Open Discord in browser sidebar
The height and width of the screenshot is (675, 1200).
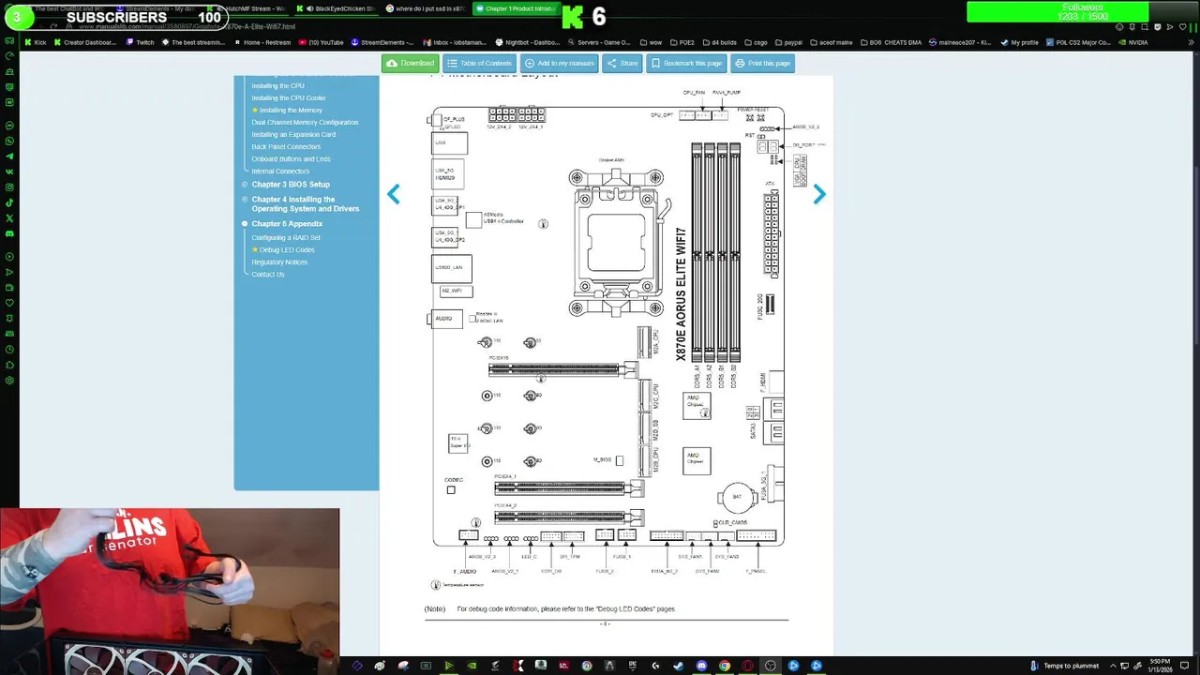click(9, 233)
